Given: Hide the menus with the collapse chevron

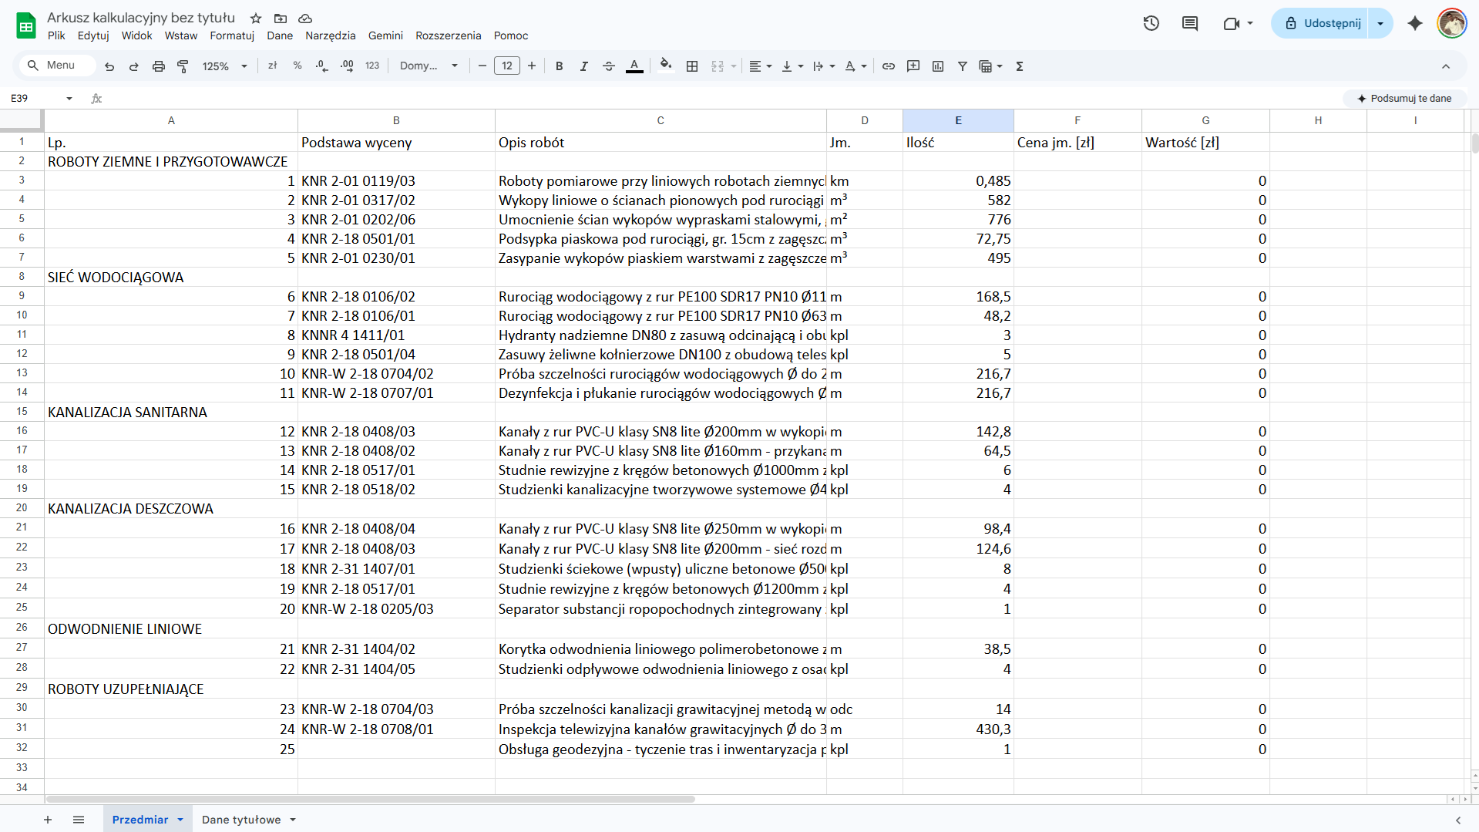Looking at the screenshot, I should [1446, 66].
